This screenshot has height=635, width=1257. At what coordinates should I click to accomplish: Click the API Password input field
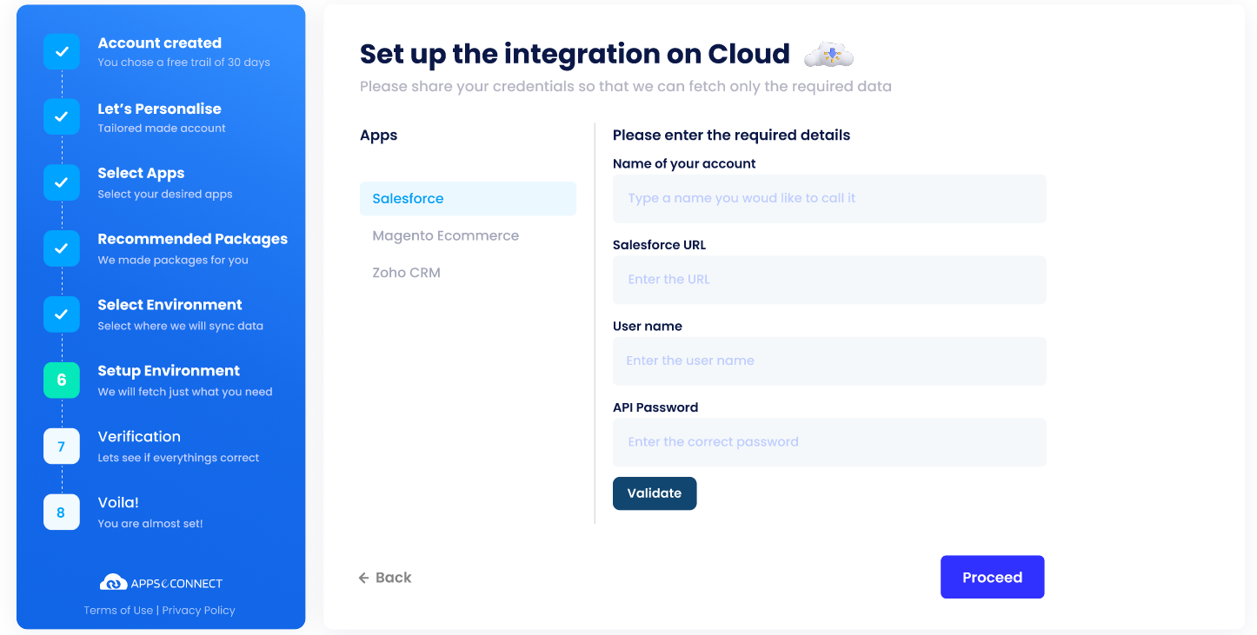(829, 442)
